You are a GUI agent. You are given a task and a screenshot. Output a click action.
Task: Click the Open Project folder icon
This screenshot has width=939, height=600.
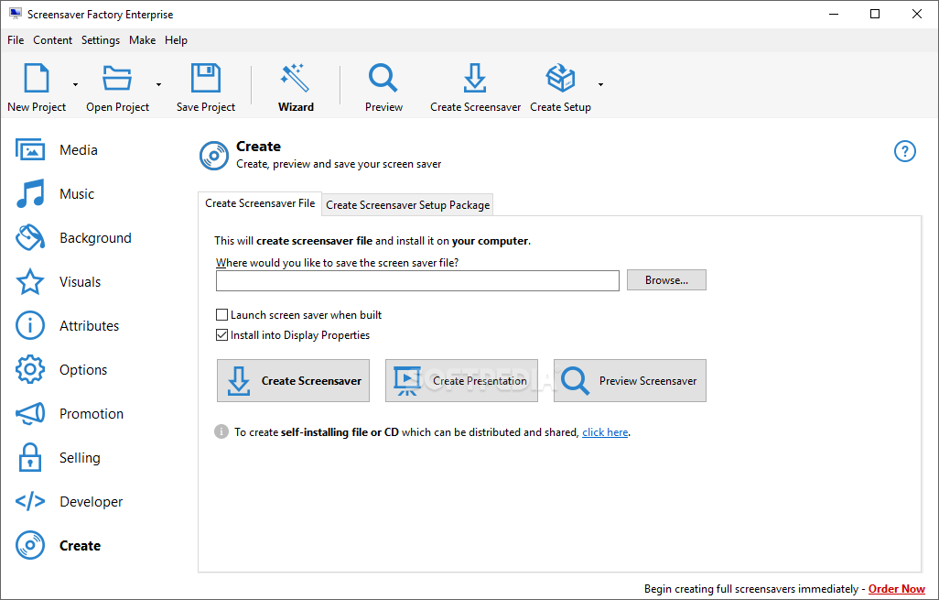tap(117, 78)
